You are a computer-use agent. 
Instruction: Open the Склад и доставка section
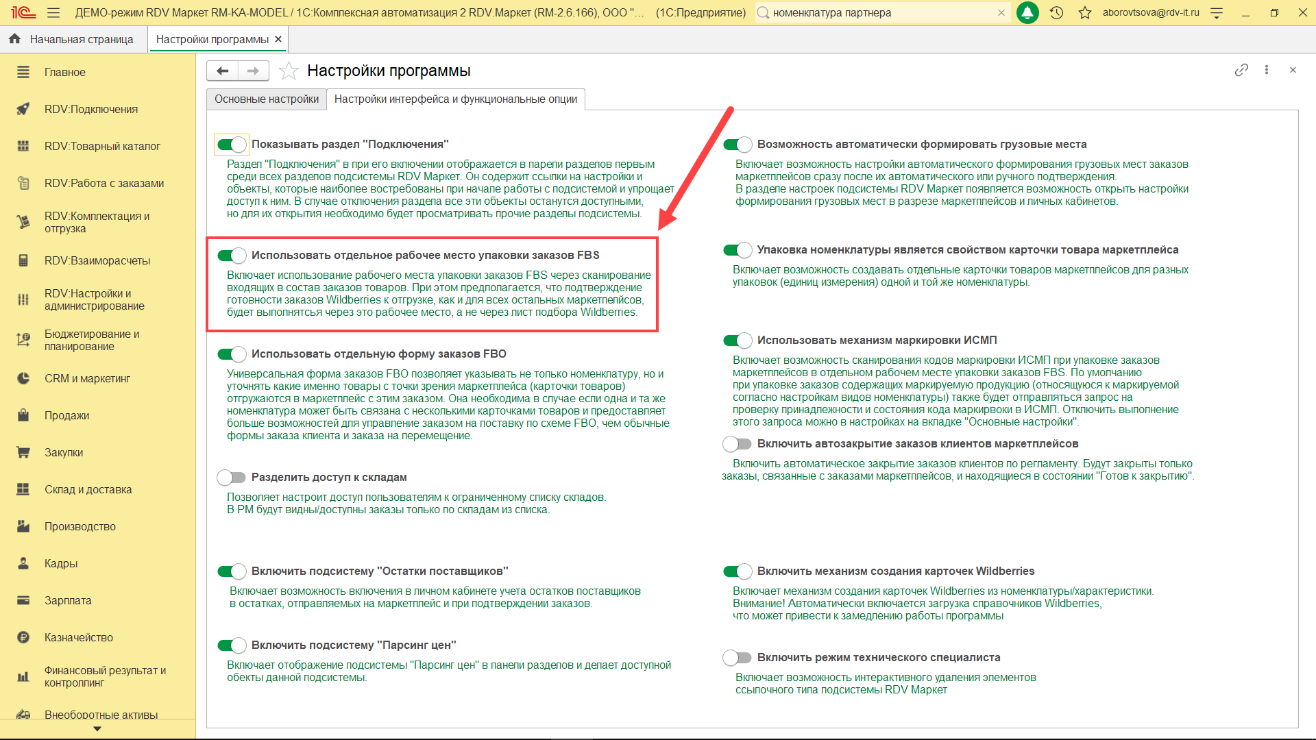tap(88, 489)
